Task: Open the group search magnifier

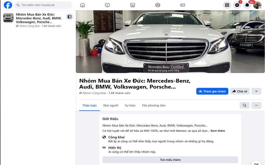Action: pos(244,105)
